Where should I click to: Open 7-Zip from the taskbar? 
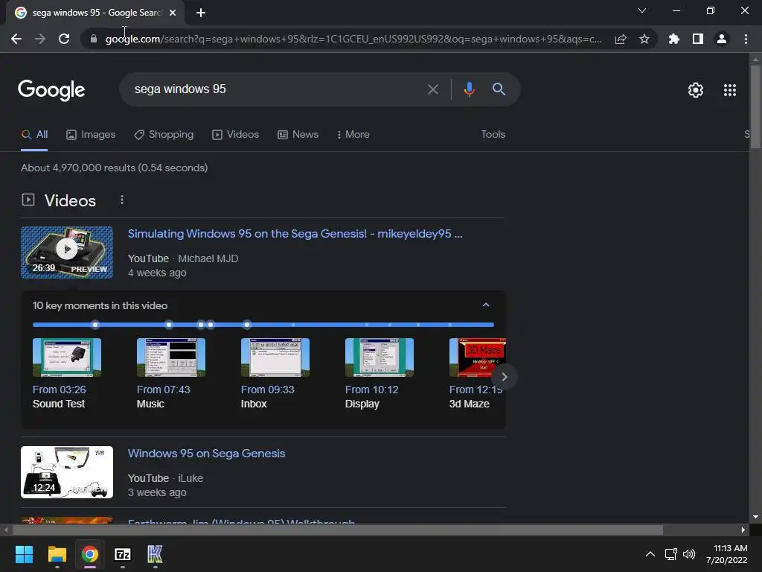pos(123,554)
